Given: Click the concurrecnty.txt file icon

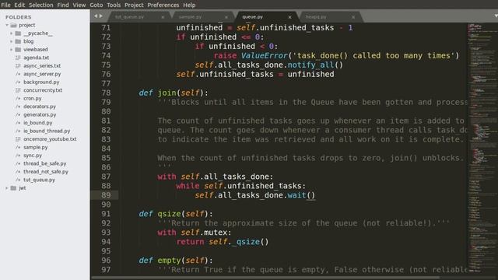Looking at the screenshot, I should (x=18, y=90).
